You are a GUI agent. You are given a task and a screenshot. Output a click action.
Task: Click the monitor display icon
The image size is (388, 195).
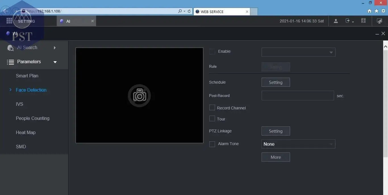pos(379,21)
